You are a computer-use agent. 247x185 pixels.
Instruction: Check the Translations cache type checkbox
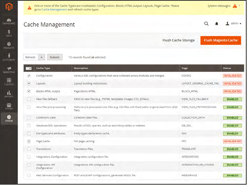[29, 149]
